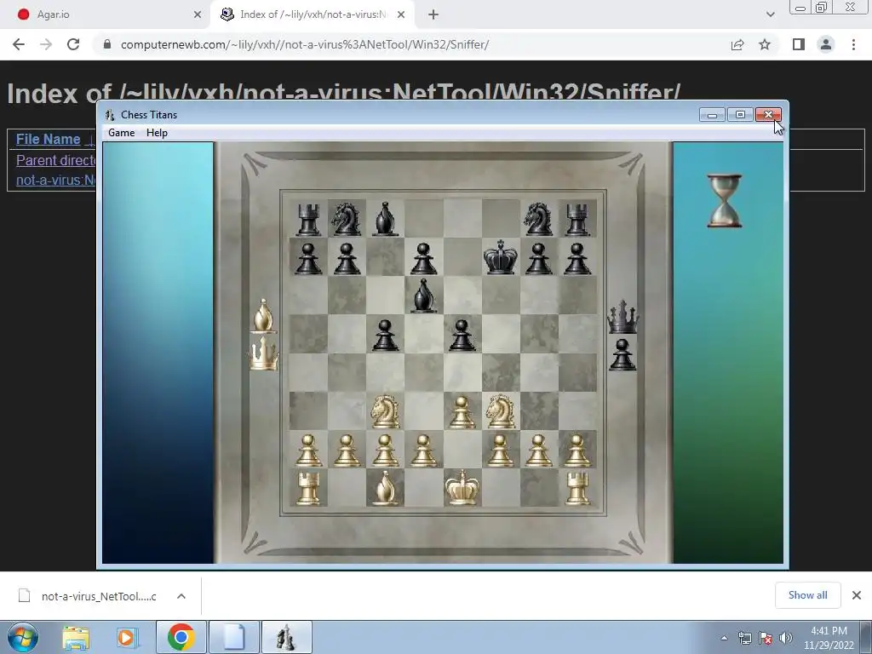Go back in Chrome
872x654 pixels.
tap(19, 44)
